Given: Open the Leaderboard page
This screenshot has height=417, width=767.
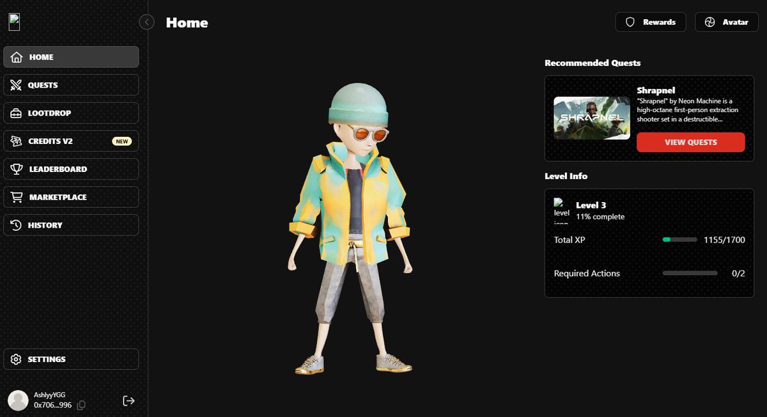Looking at the screenshot, I should 71,169.
